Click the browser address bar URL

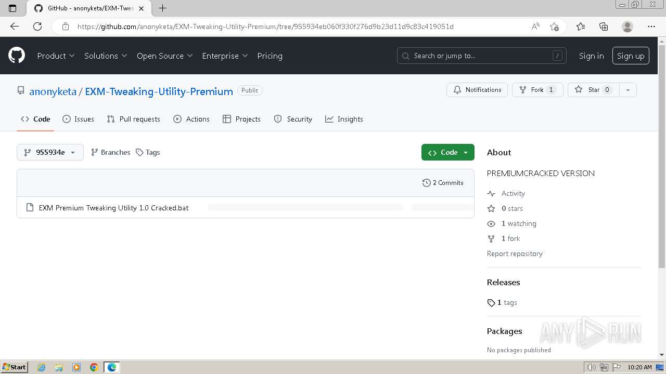tap(265, 26)
